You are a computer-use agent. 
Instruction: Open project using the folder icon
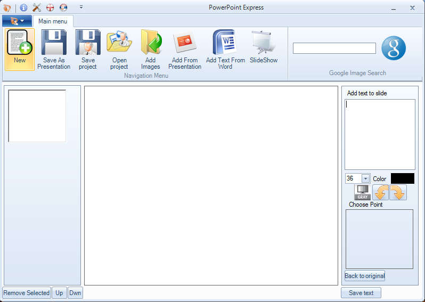point(119,43)
